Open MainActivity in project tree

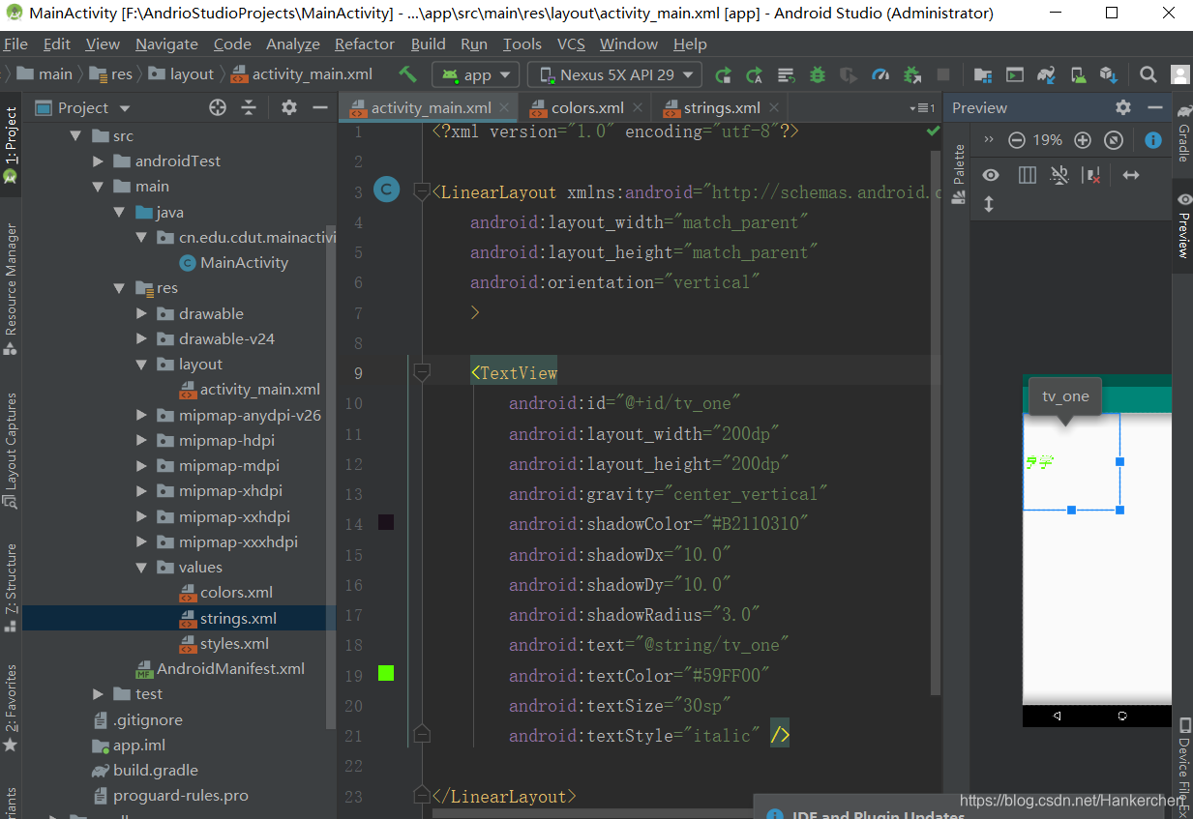pyautogui.click(x=244, y=263)
